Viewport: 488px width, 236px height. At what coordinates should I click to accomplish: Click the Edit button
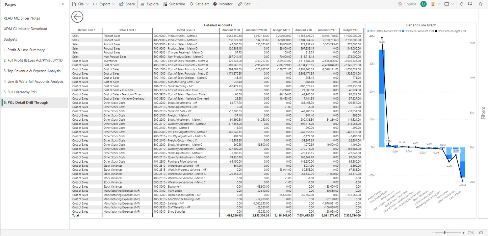[245, 4]
